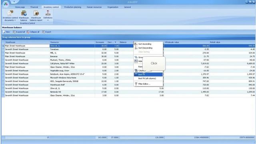Click Main Street Warehouse in the Bananas row
Viewport: 256px width, 144px height.
27,56
